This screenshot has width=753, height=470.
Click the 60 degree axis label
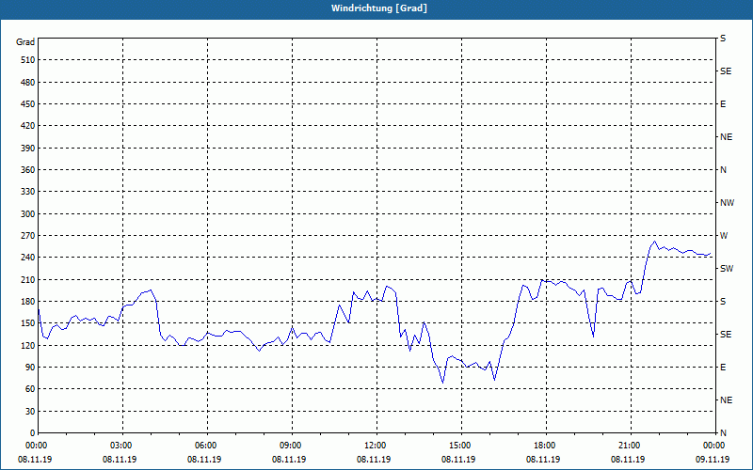click(x=30, y=389)
